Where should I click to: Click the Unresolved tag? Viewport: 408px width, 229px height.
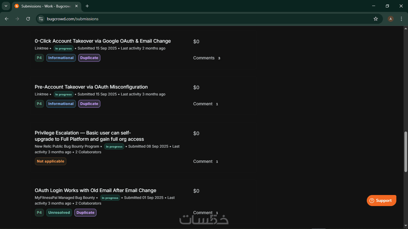tap(59, 213)
